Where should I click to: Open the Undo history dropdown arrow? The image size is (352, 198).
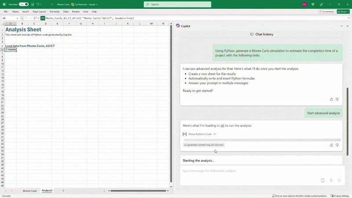(40, 4)
